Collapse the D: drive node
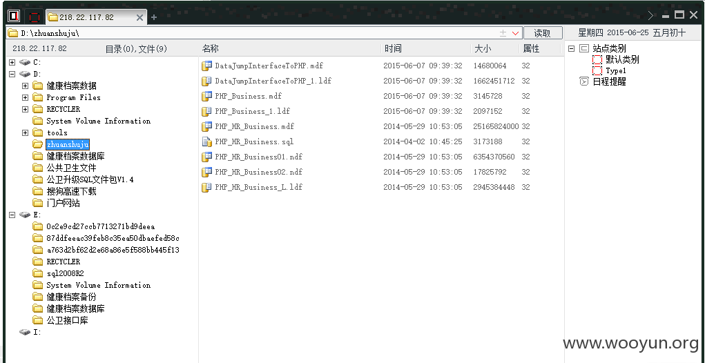Screen dimensions: 705x363 coord(12,74)
